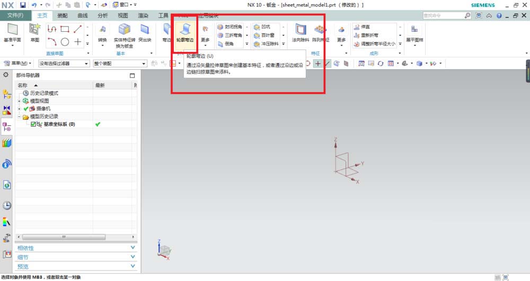Click the 伸直 unbend tool
530x281 pixels.
(361, 26)
